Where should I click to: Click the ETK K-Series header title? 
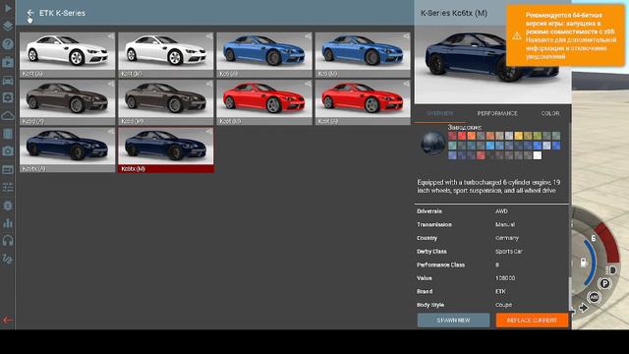point(62,13)
